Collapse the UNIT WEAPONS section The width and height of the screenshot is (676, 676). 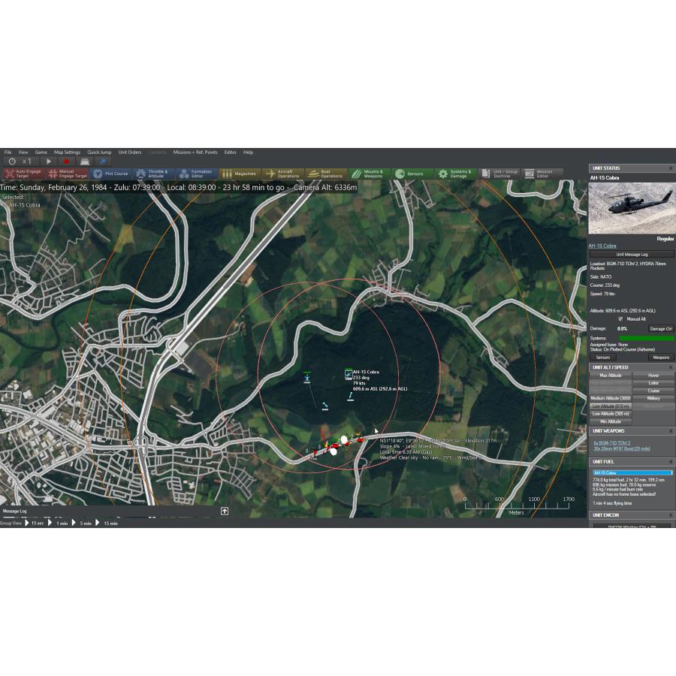tap(671, 430)
